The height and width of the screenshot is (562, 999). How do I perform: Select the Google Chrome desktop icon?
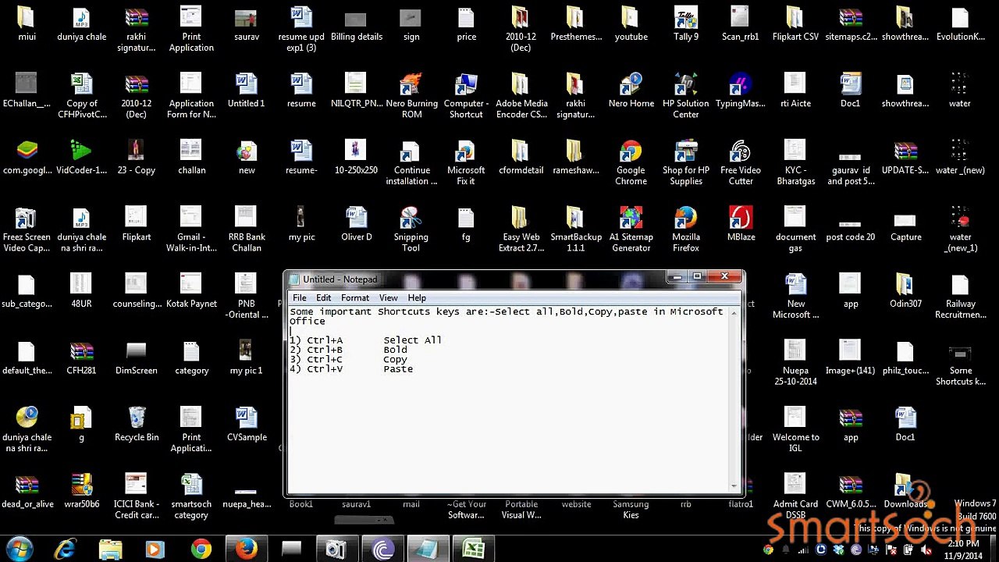pos(631,163)
